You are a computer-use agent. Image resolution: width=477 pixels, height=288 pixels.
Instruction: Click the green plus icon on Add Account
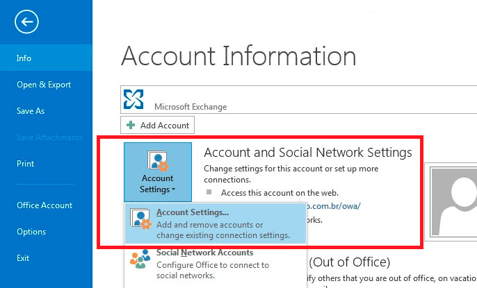131,125
